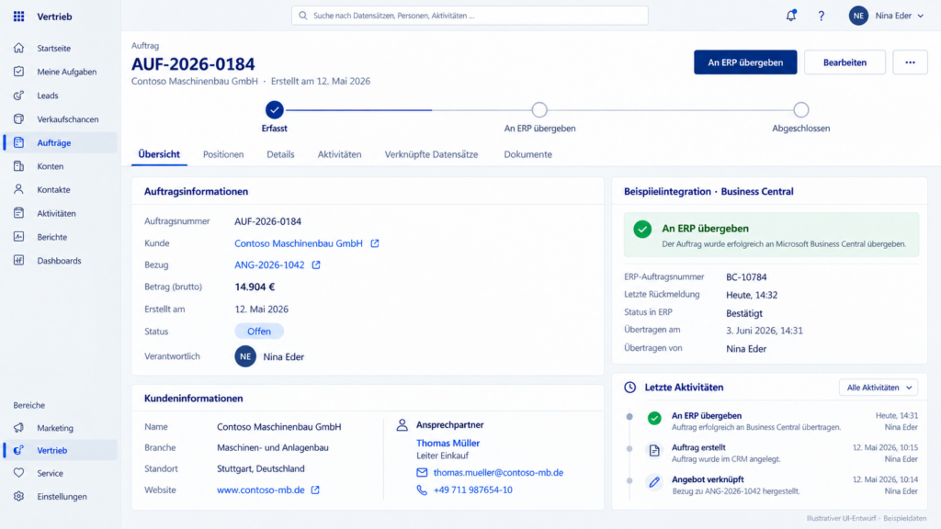Image resolution: width=941 pixels, height=529 pixels.
Task: Click the Betrag value 14.904 €
Action: point(255,287)
